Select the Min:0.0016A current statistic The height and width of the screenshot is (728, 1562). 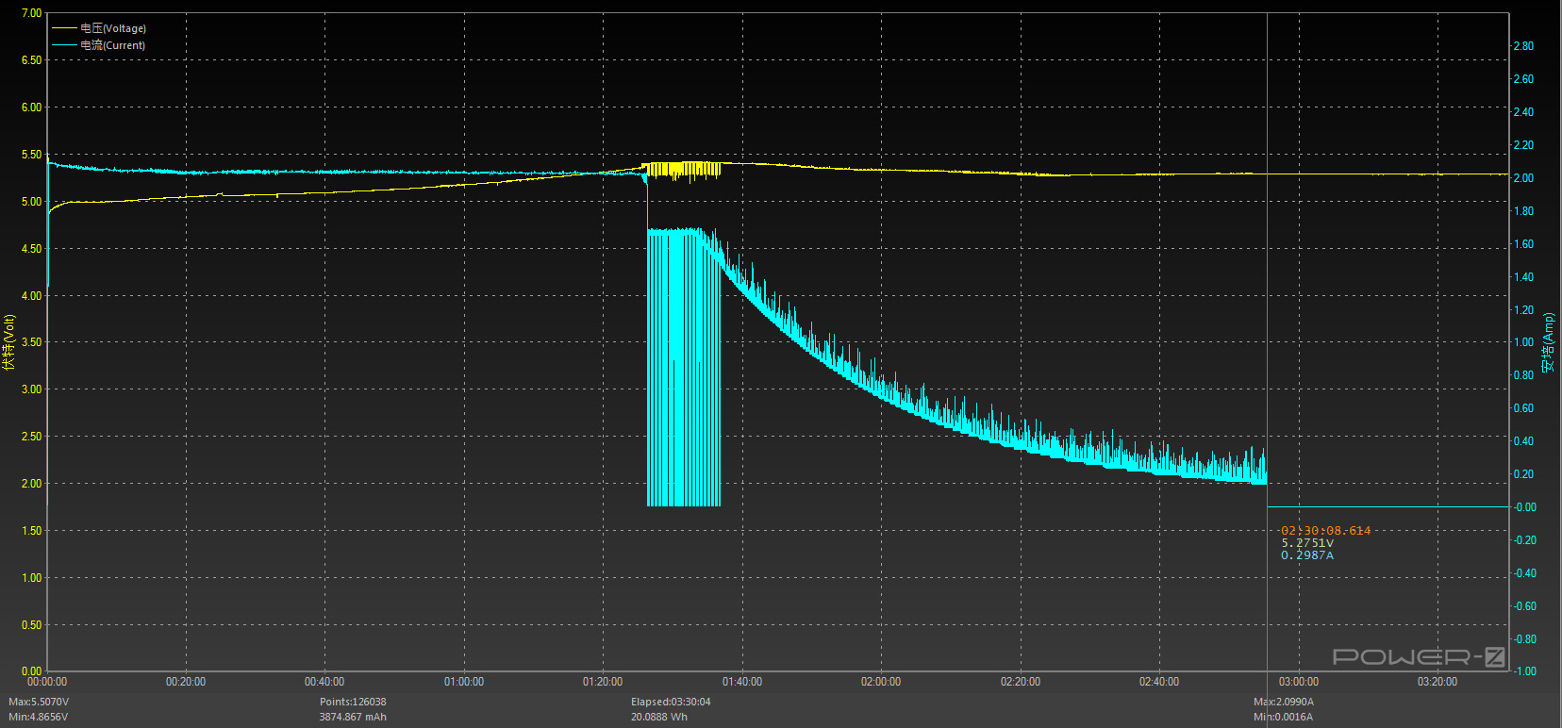tap(1283, 717)
